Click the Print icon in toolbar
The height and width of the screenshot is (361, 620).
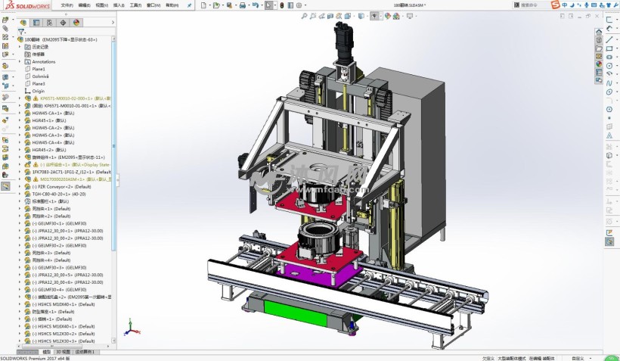(x=243, y=5)
